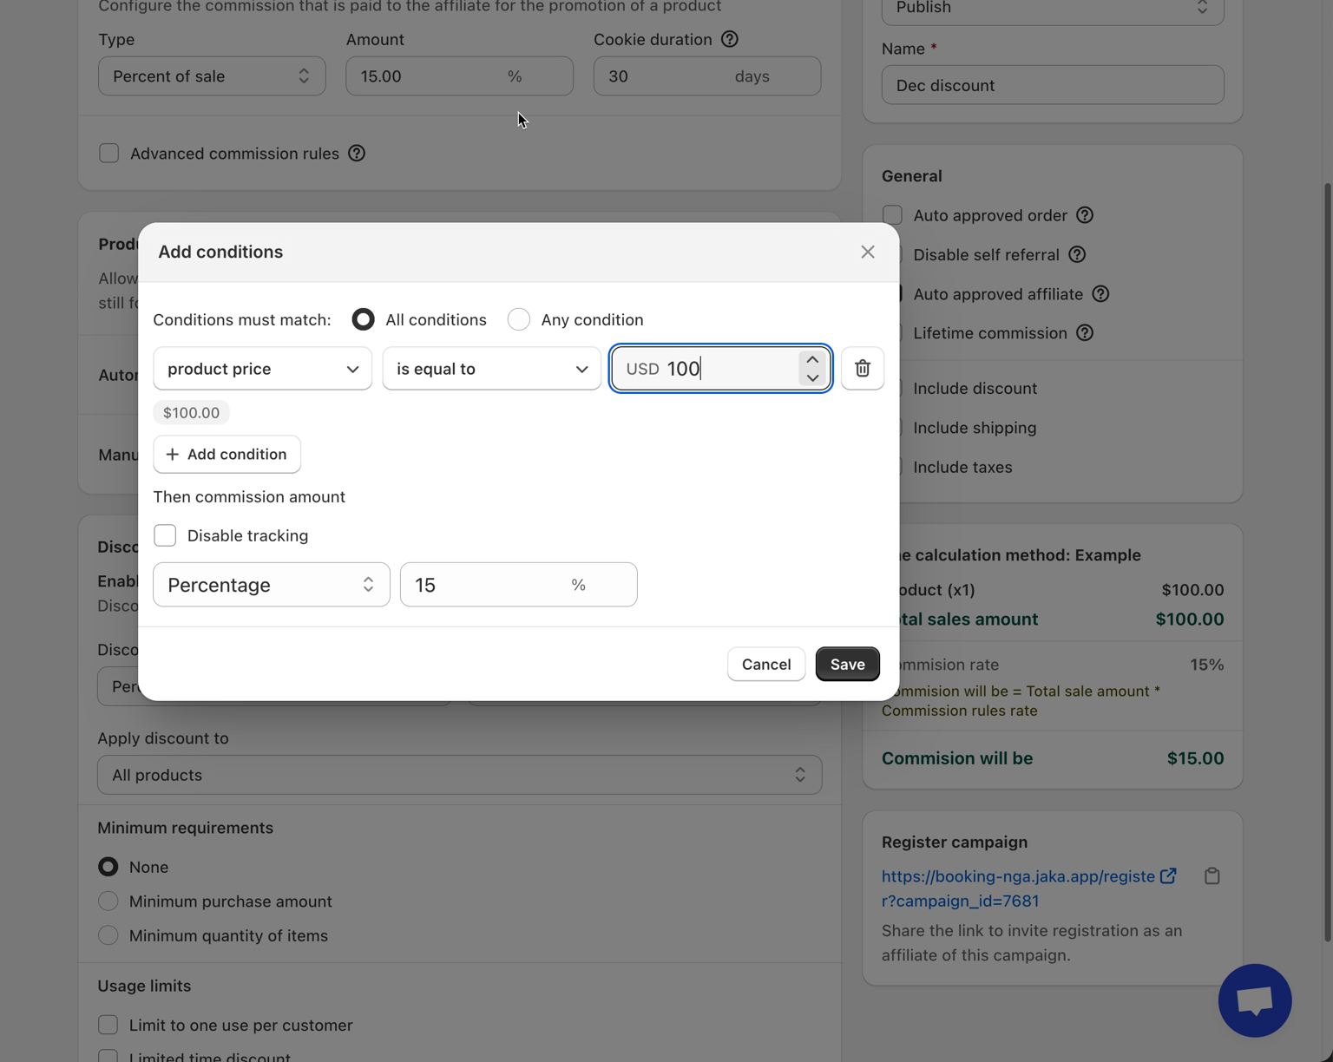Screen dimensions: 1333x1062
Task: Click the Auto approved affiliate help icon
Action: click(x=1100, y=294)
